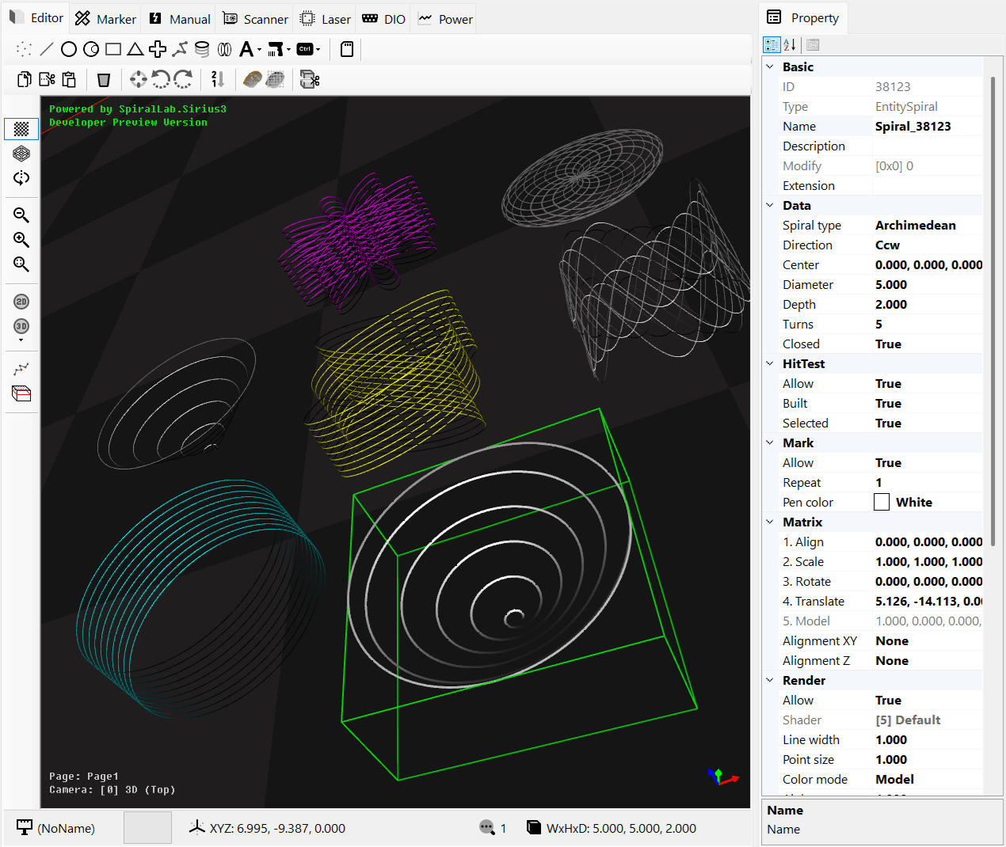Click the Paste clipboard icon
The height and width of the screenshot is (847, 1006).
pyautogui.click(x=69, y=79)
